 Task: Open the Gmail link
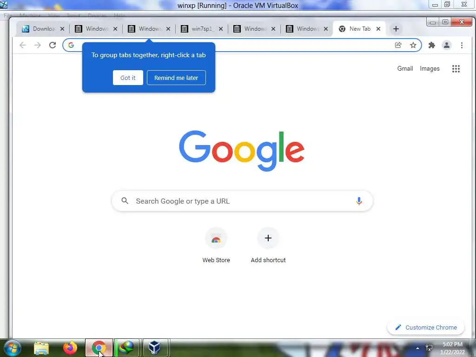click(x=405, y=69)
